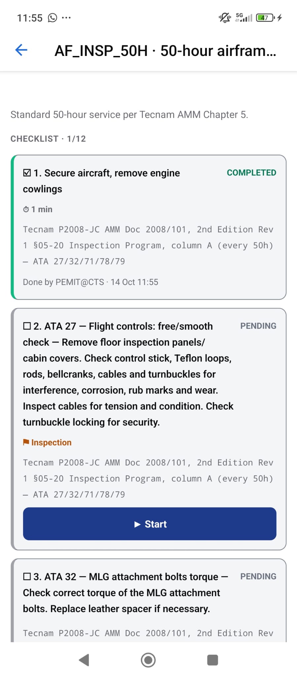Tap the COMPLETED status label on step 1
The width and height of the screenshot is (297, 678).
coord(251,172)
